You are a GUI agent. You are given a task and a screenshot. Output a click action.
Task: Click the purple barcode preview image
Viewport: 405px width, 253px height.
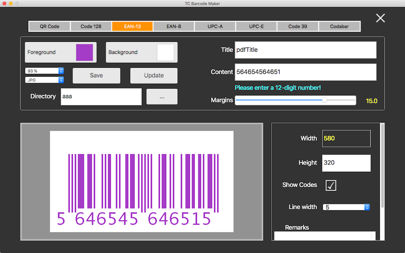[142, 181]
